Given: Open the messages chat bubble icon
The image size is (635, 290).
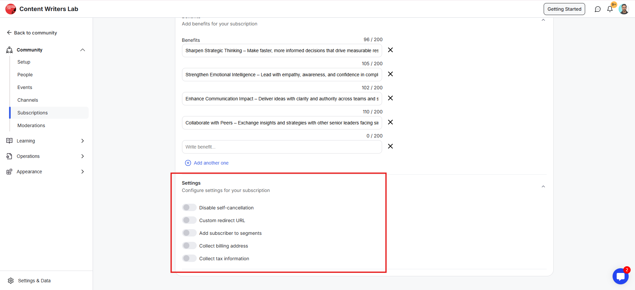Looking at the screenshot, I should 598,9.
